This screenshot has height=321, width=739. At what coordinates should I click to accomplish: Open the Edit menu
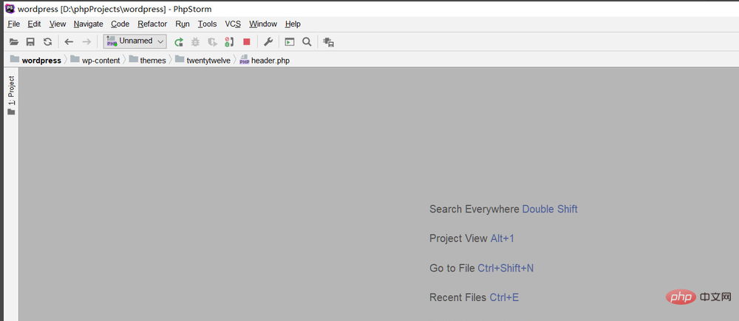pos(34,24)
